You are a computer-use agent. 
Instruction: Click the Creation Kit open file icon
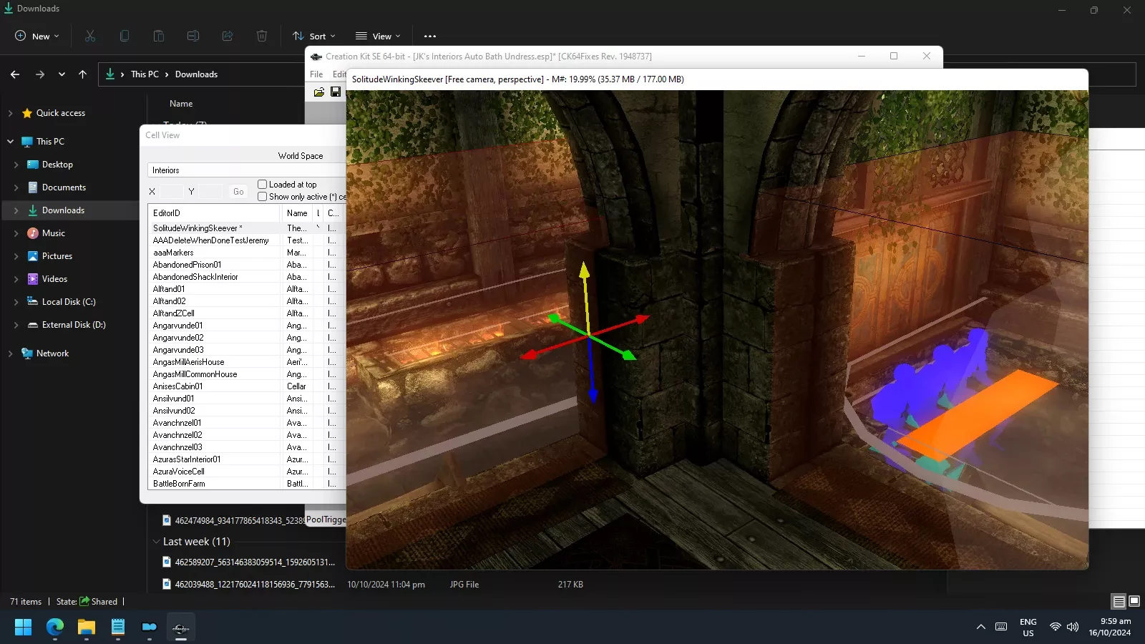318,92
